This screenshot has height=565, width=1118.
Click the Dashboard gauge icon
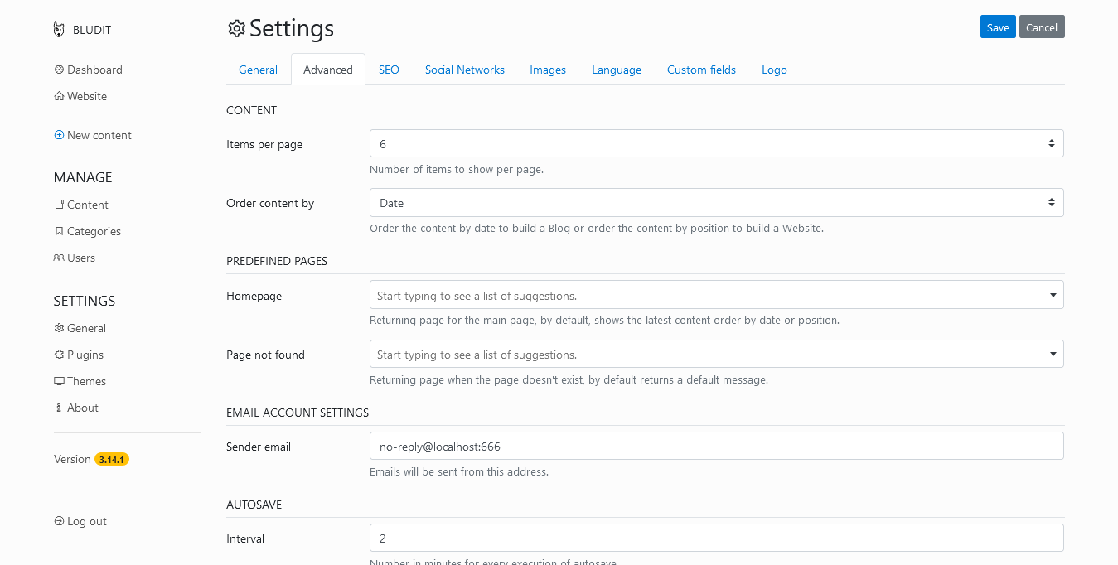point(59,70)
